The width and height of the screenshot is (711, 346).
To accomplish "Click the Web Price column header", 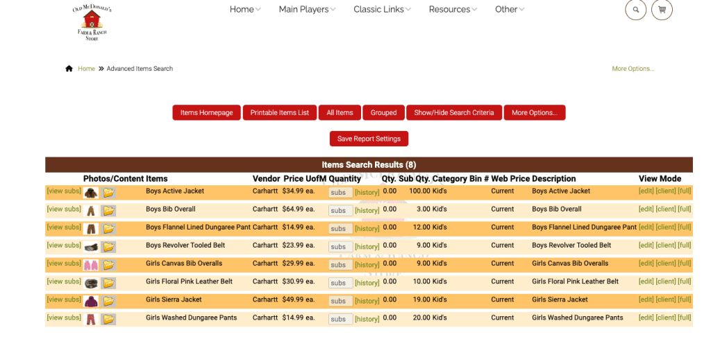I will pos(510,179).
